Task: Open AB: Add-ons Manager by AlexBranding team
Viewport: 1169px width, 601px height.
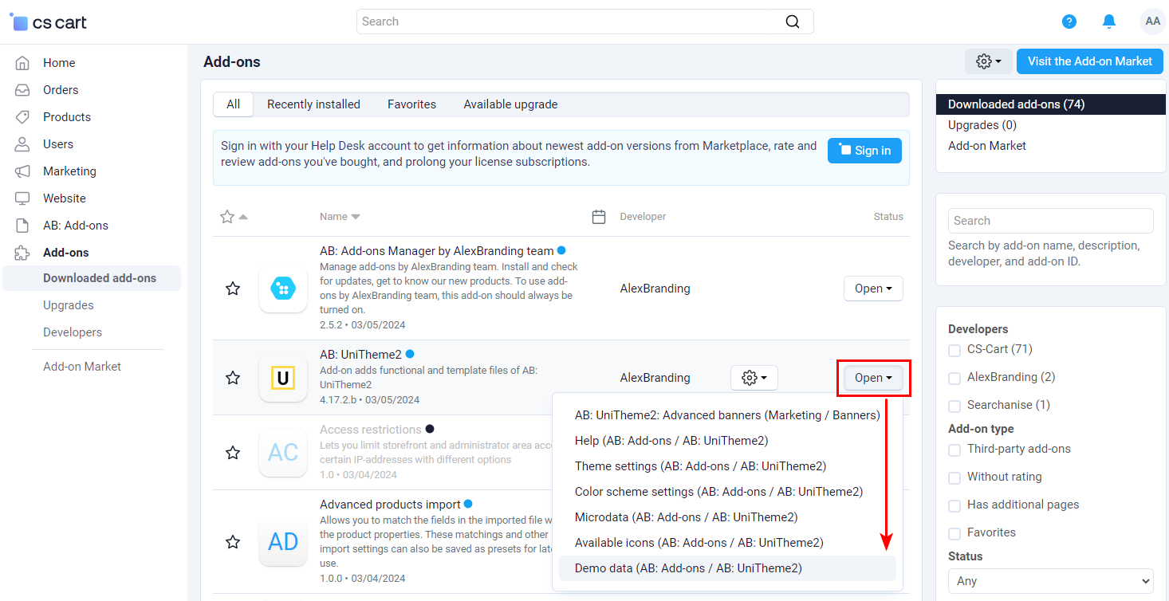Action: point(437,250)
